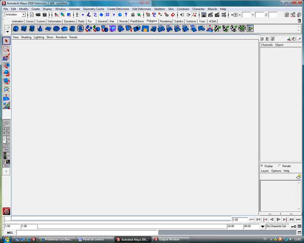Create a polygon cylinder from the shelf
The height and width of the screenshot is (243, 304).
(32, 29)
